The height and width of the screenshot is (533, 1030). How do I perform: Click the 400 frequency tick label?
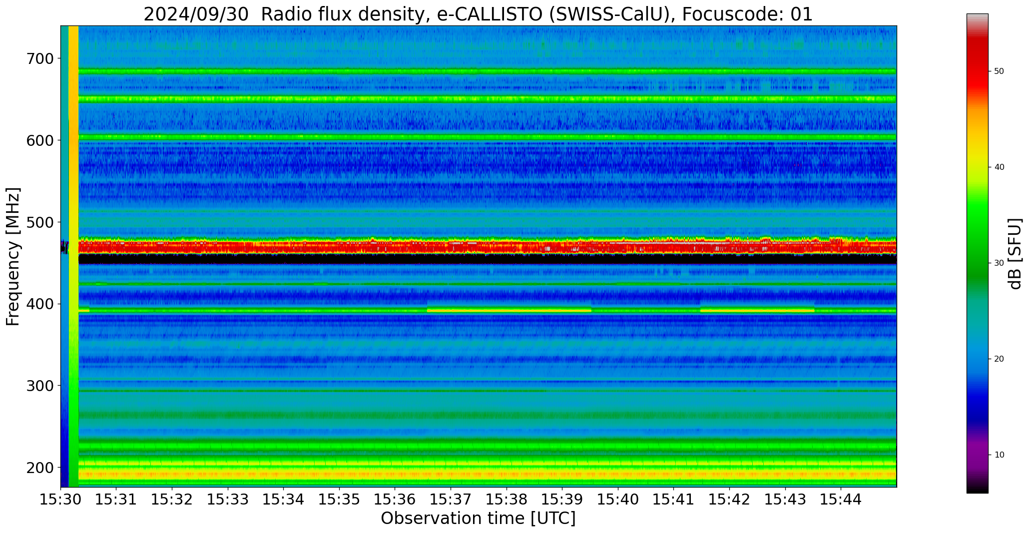click(39, 304)
